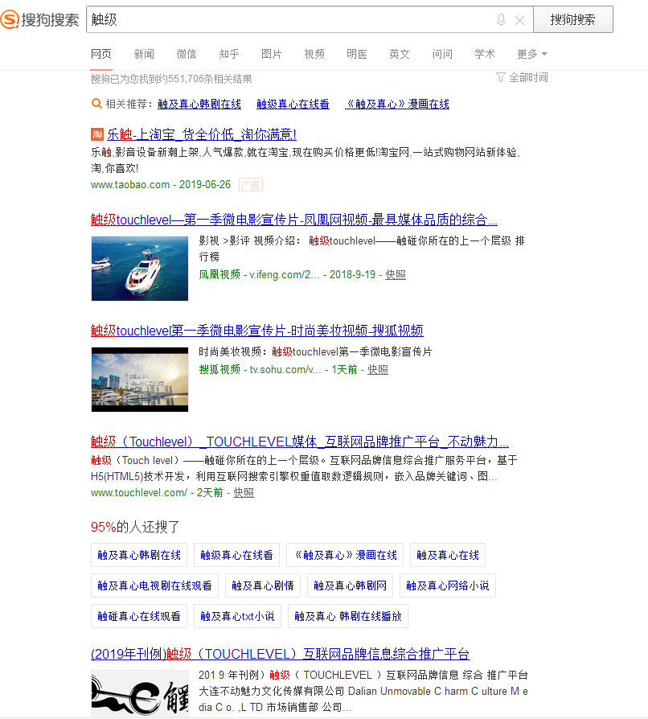Focus the search box containing 触级
The width and height of the screenshot is (648, 719).
tap(310, 19)
